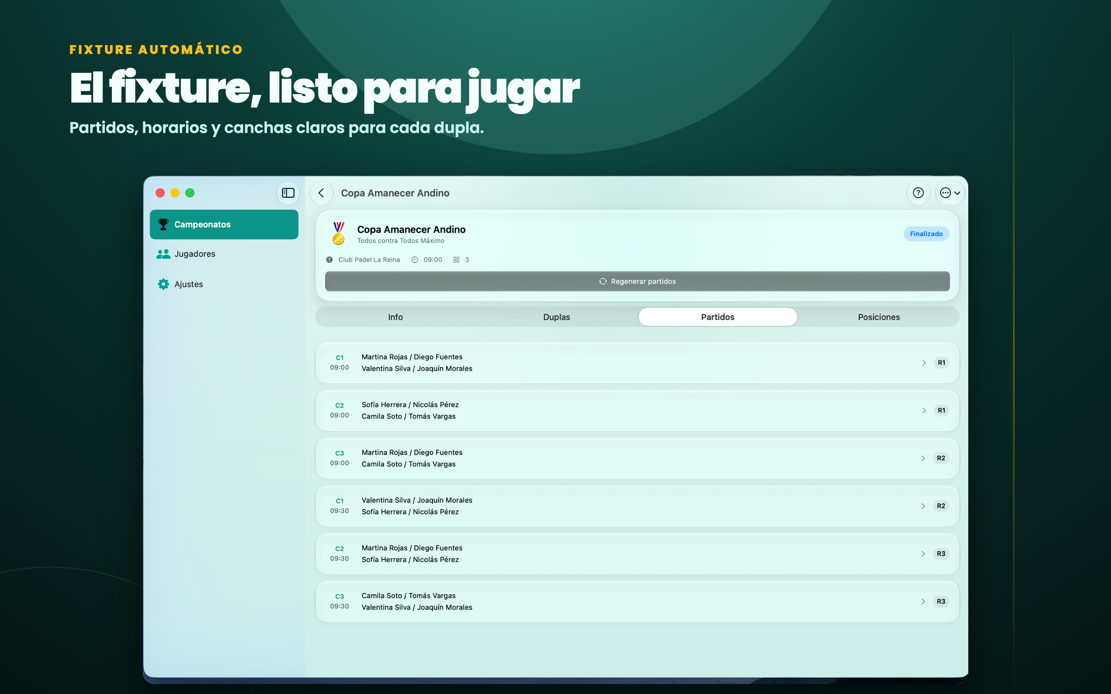Switch to the Info tab
This screenshot has height=694, width=1111.
(395, 317)
